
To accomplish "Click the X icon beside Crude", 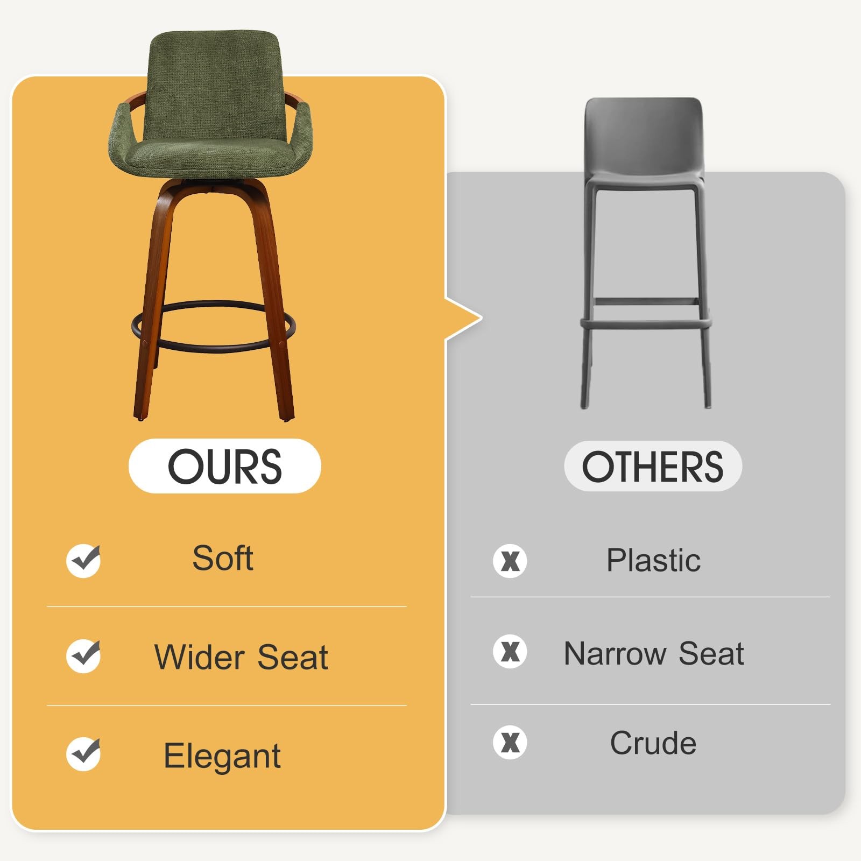I will (x=510, y=743).
